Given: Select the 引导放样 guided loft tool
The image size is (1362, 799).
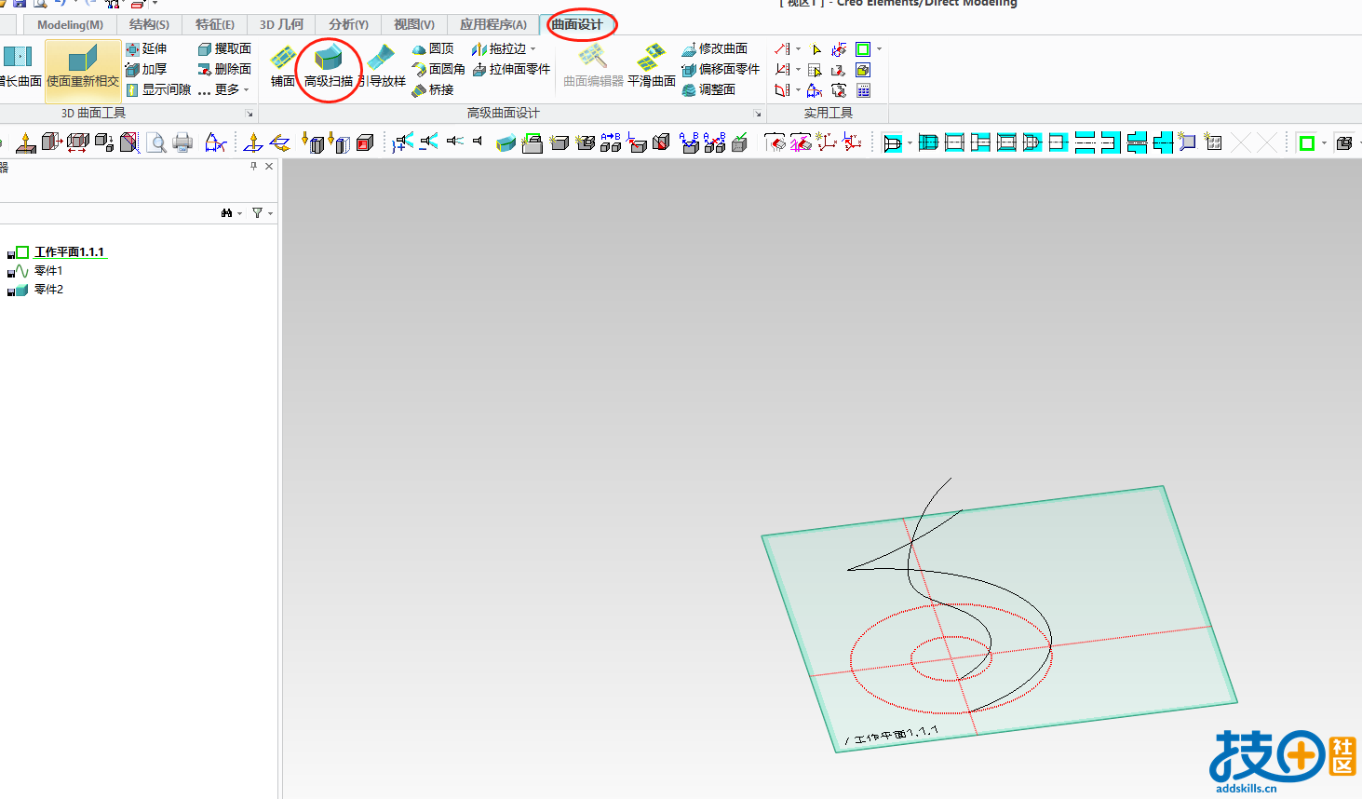Looking at the screenshot, I should coord(383,67).
